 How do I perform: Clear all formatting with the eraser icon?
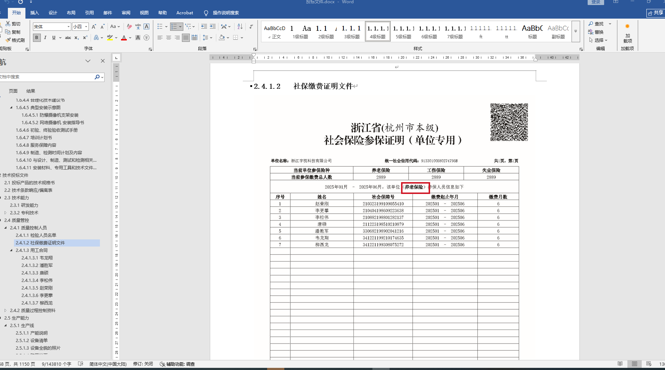(129, 26)
